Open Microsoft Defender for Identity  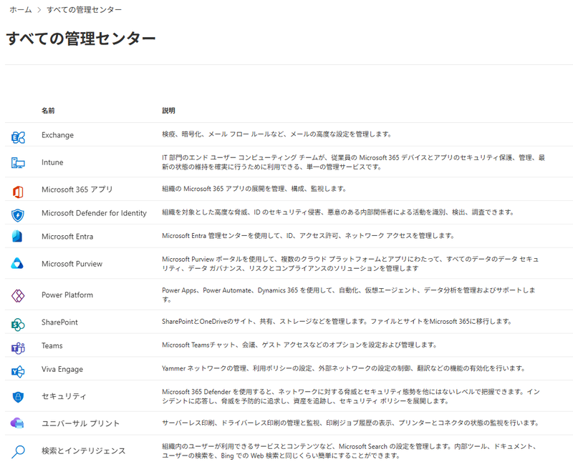[x=94, y=213]
